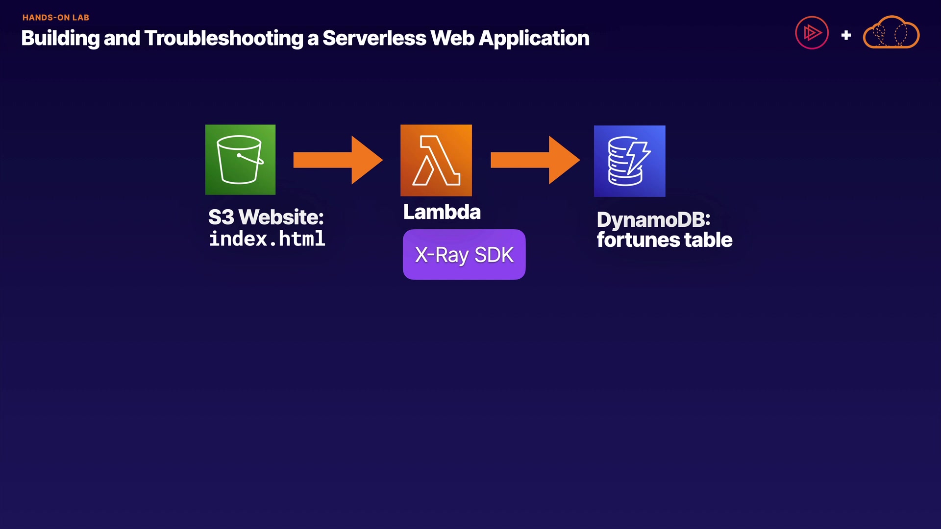Image resolution: width=941 pixels, height=529 pixels.
Task: Click the orange cloud guru logo
Action: tap(891, 33)
